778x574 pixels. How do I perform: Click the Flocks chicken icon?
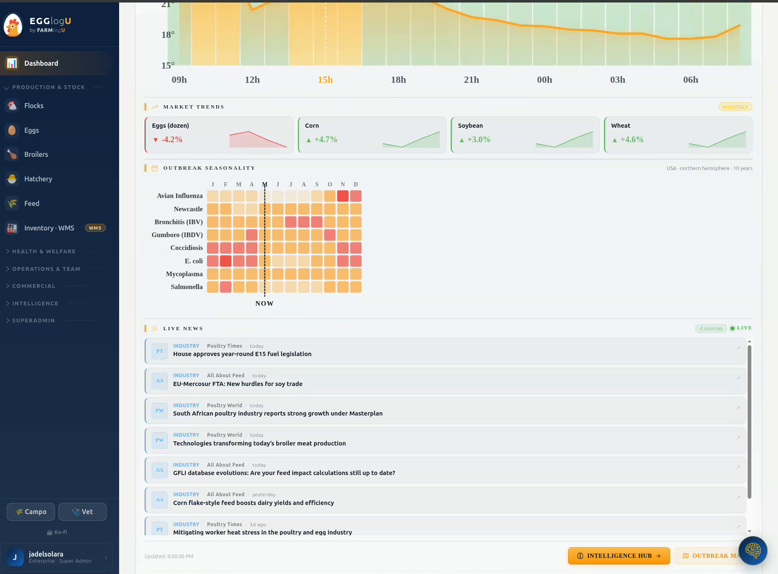coord(12,106)
